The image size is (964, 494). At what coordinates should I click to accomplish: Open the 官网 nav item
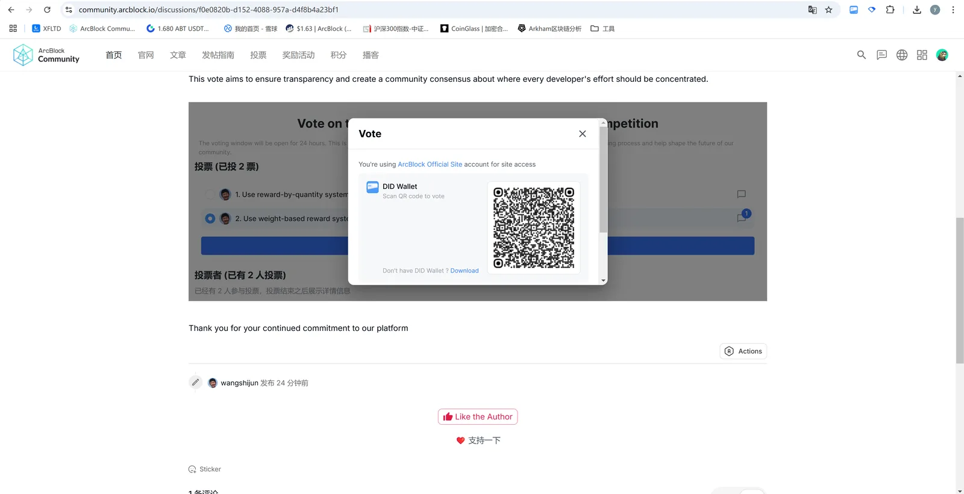[x=146, y=55]
